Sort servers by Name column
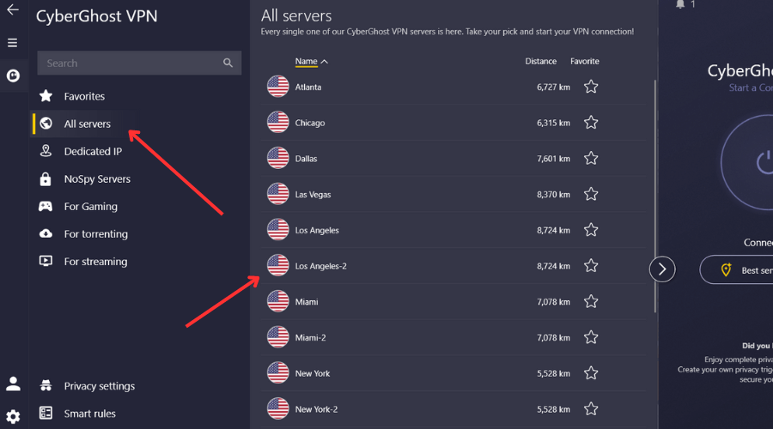 pos(311,62)
